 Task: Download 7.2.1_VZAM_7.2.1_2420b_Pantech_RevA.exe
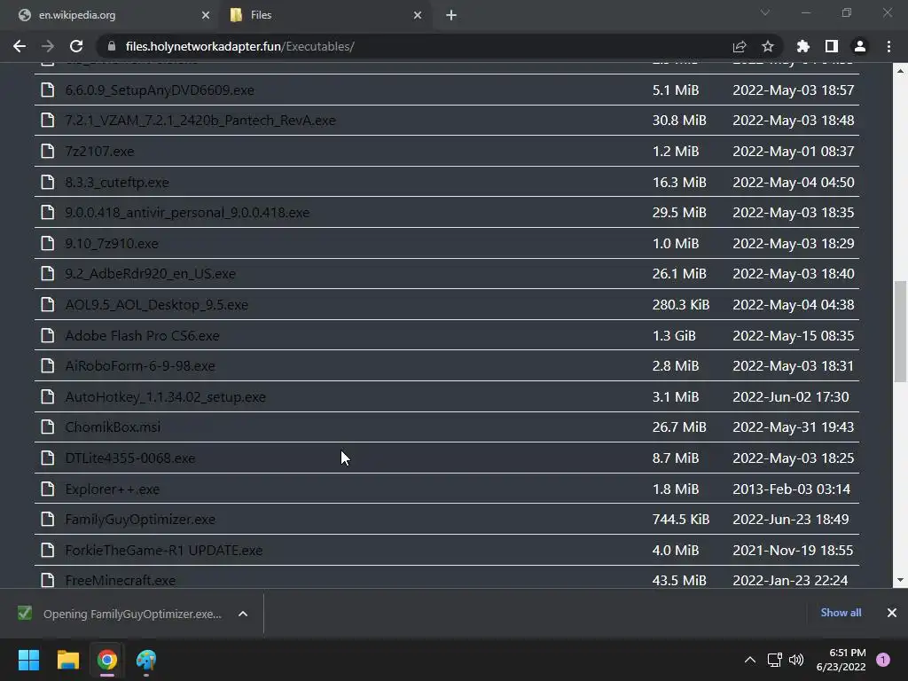click(200, 121)
